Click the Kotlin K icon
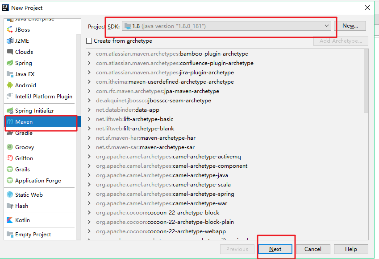Viewport: 379px width, 259px height. click(x=10, y=220)
